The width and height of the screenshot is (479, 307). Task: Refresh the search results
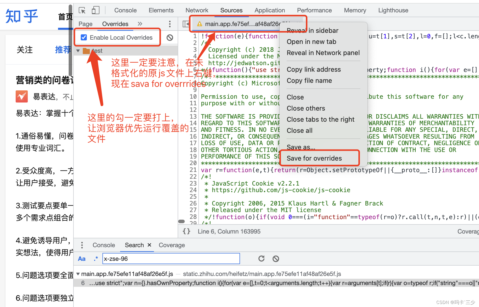261,259
